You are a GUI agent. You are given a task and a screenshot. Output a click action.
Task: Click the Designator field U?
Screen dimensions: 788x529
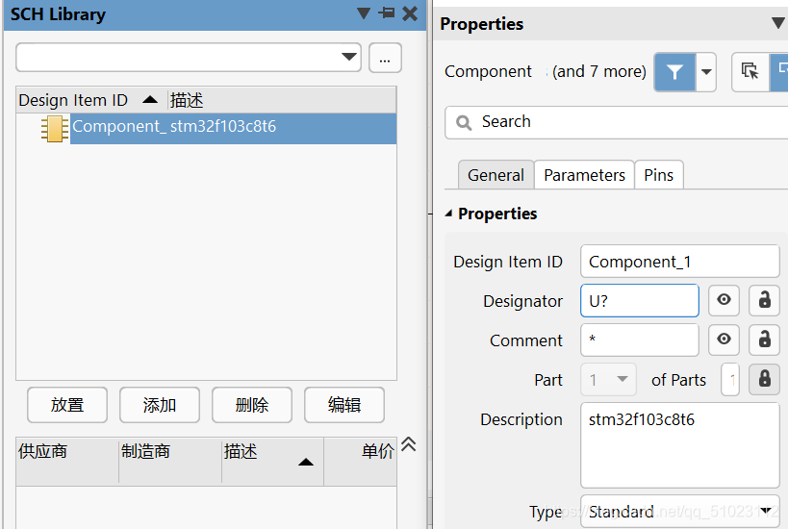click(639, 301)
